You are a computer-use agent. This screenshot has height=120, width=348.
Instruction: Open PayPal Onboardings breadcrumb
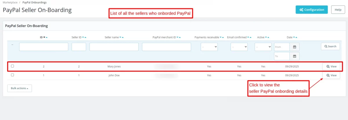(x=35, y=2)
